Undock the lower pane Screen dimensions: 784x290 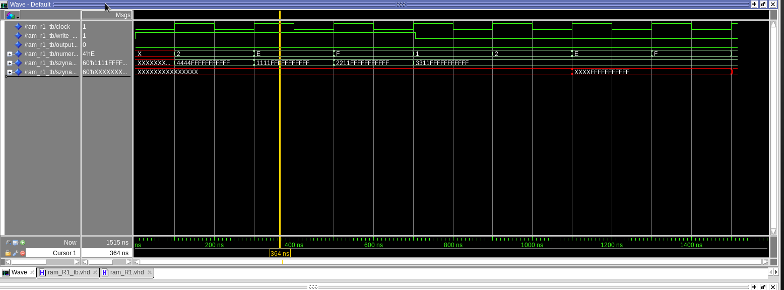point(763,287)
